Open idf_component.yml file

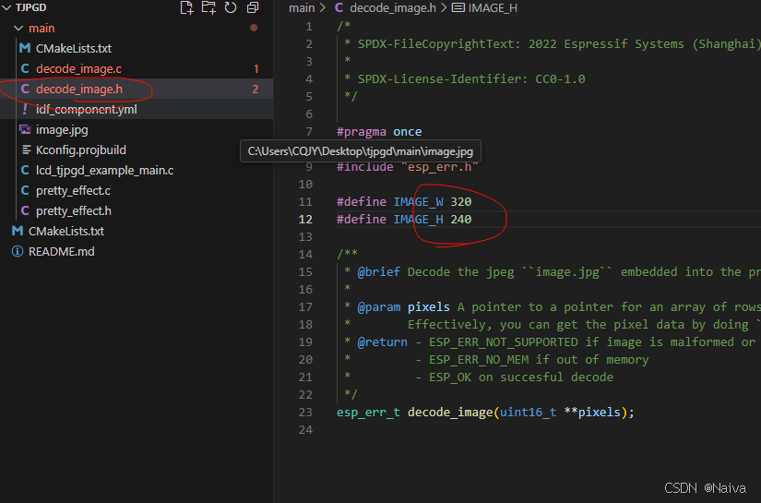coord(87,110)
